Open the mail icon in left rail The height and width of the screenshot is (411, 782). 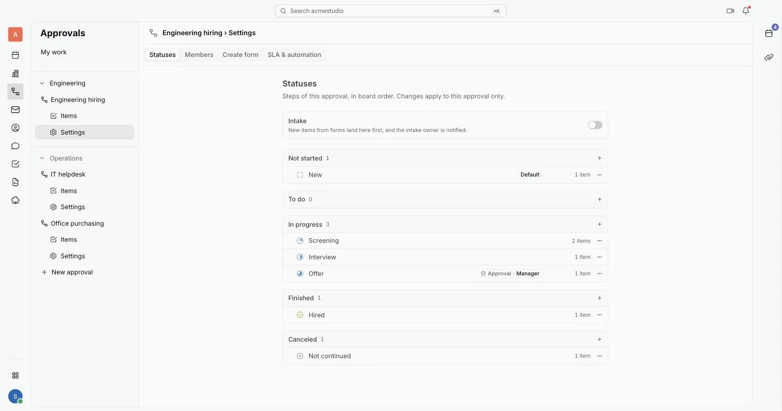[x=16, y=110]
